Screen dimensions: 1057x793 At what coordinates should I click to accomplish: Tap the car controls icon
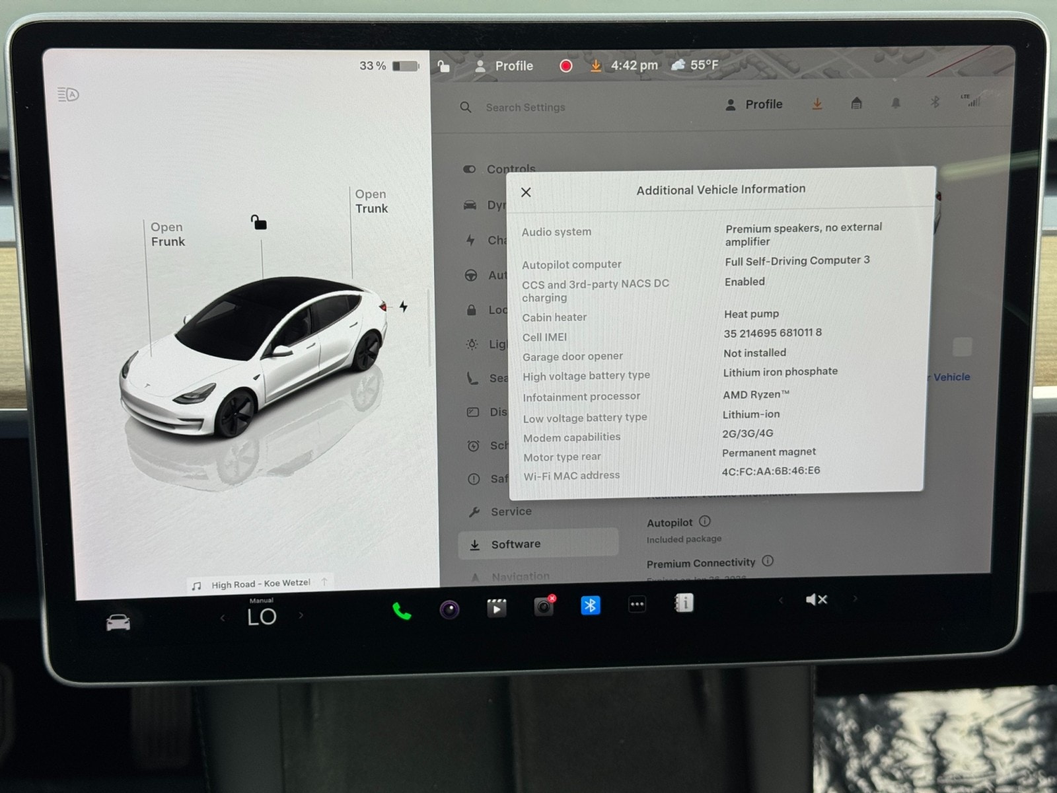[x=118, y=623]
